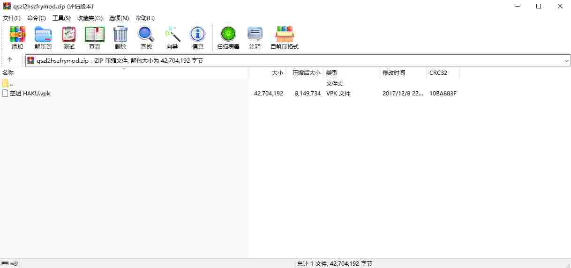This screenshot has width=571, height=268.
Task: Click the disk drive icon in status bar
Action: [x=5, y=264]
